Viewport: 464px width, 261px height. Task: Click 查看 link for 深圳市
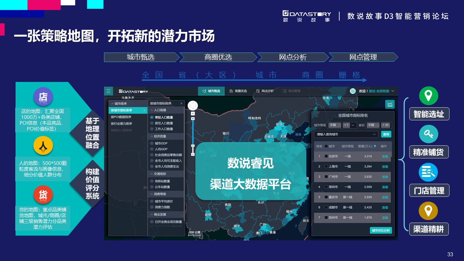[x=385, y=187]
